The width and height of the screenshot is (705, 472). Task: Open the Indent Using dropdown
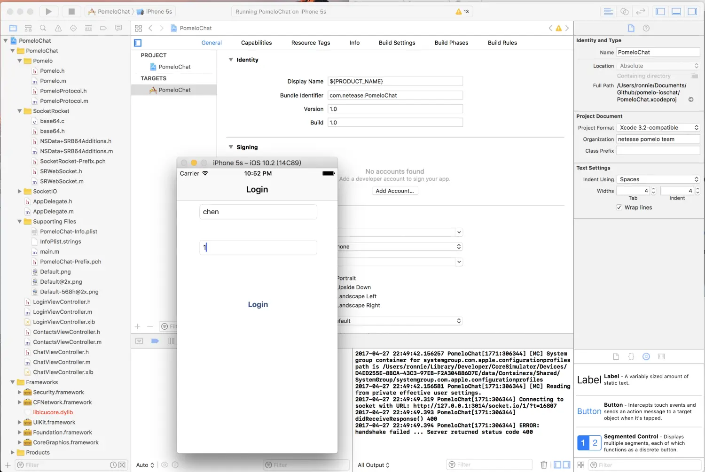coord(658,179)
